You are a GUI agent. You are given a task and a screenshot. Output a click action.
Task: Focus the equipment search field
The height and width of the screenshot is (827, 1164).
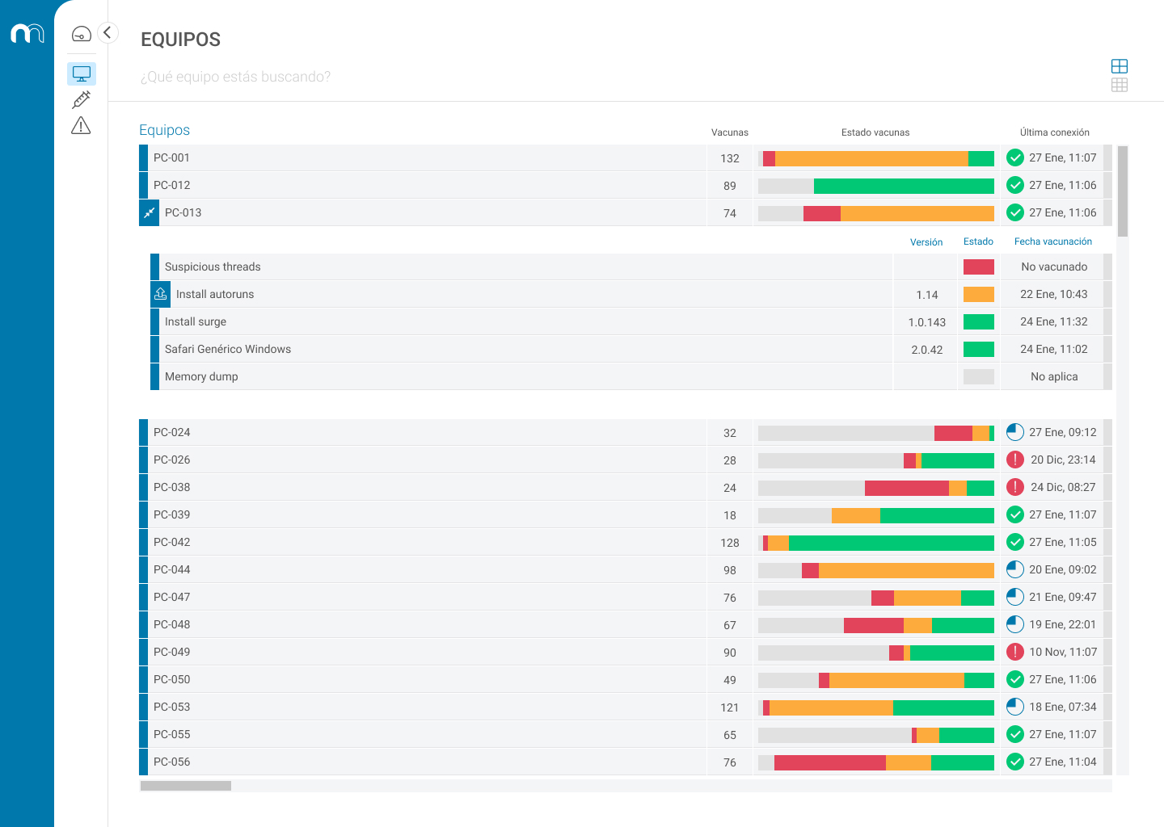coord(235,77)
